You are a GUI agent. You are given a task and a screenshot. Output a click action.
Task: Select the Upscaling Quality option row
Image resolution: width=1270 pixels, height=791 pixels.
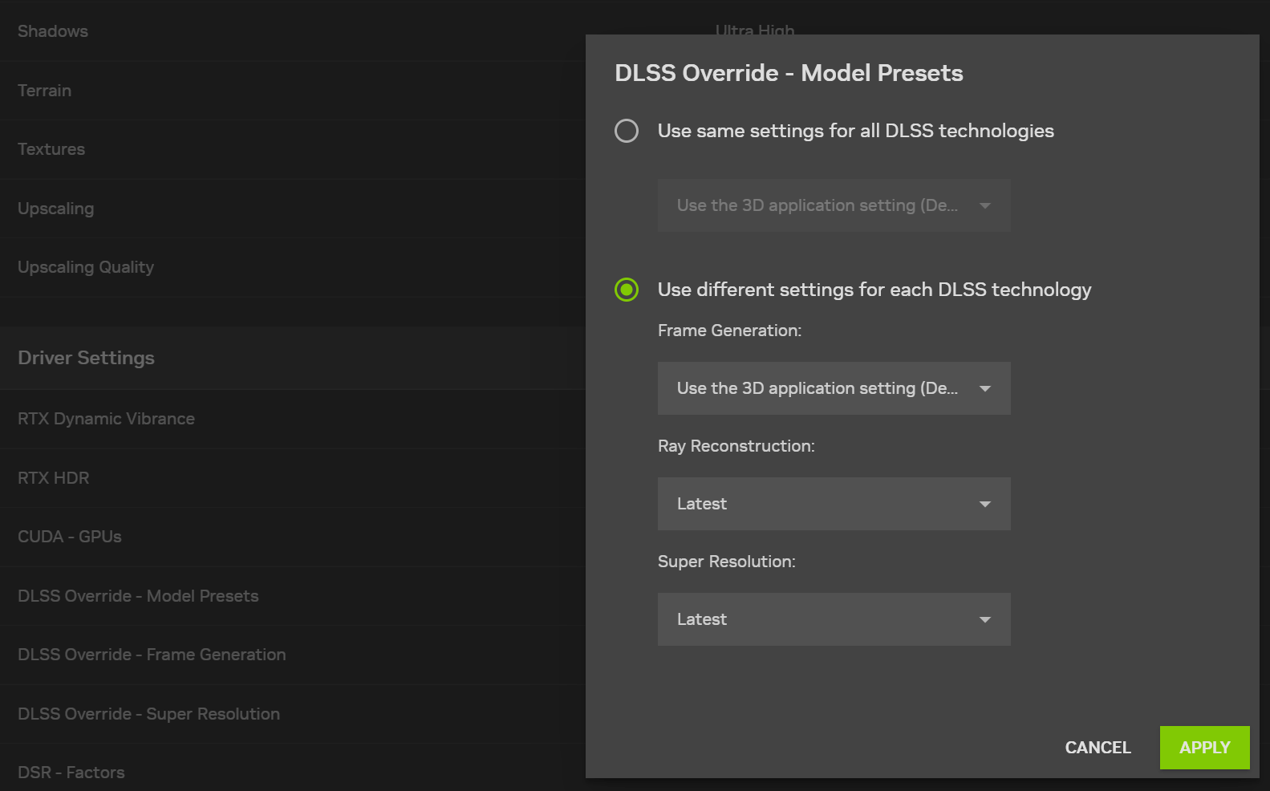tap(86, 267)
